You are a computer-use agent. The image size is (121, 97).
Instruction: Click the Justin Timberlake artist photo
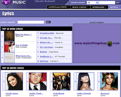point(38,81)
